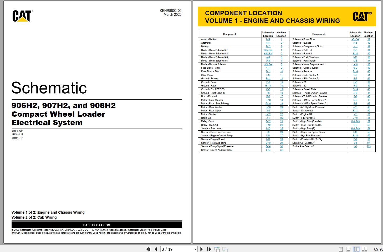
Task: Switch to continuous page layout
Action: 349,249
